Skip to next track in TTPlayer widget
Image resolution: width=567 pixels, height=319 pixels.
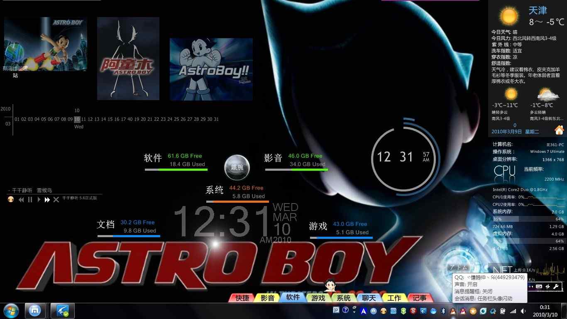47,200
